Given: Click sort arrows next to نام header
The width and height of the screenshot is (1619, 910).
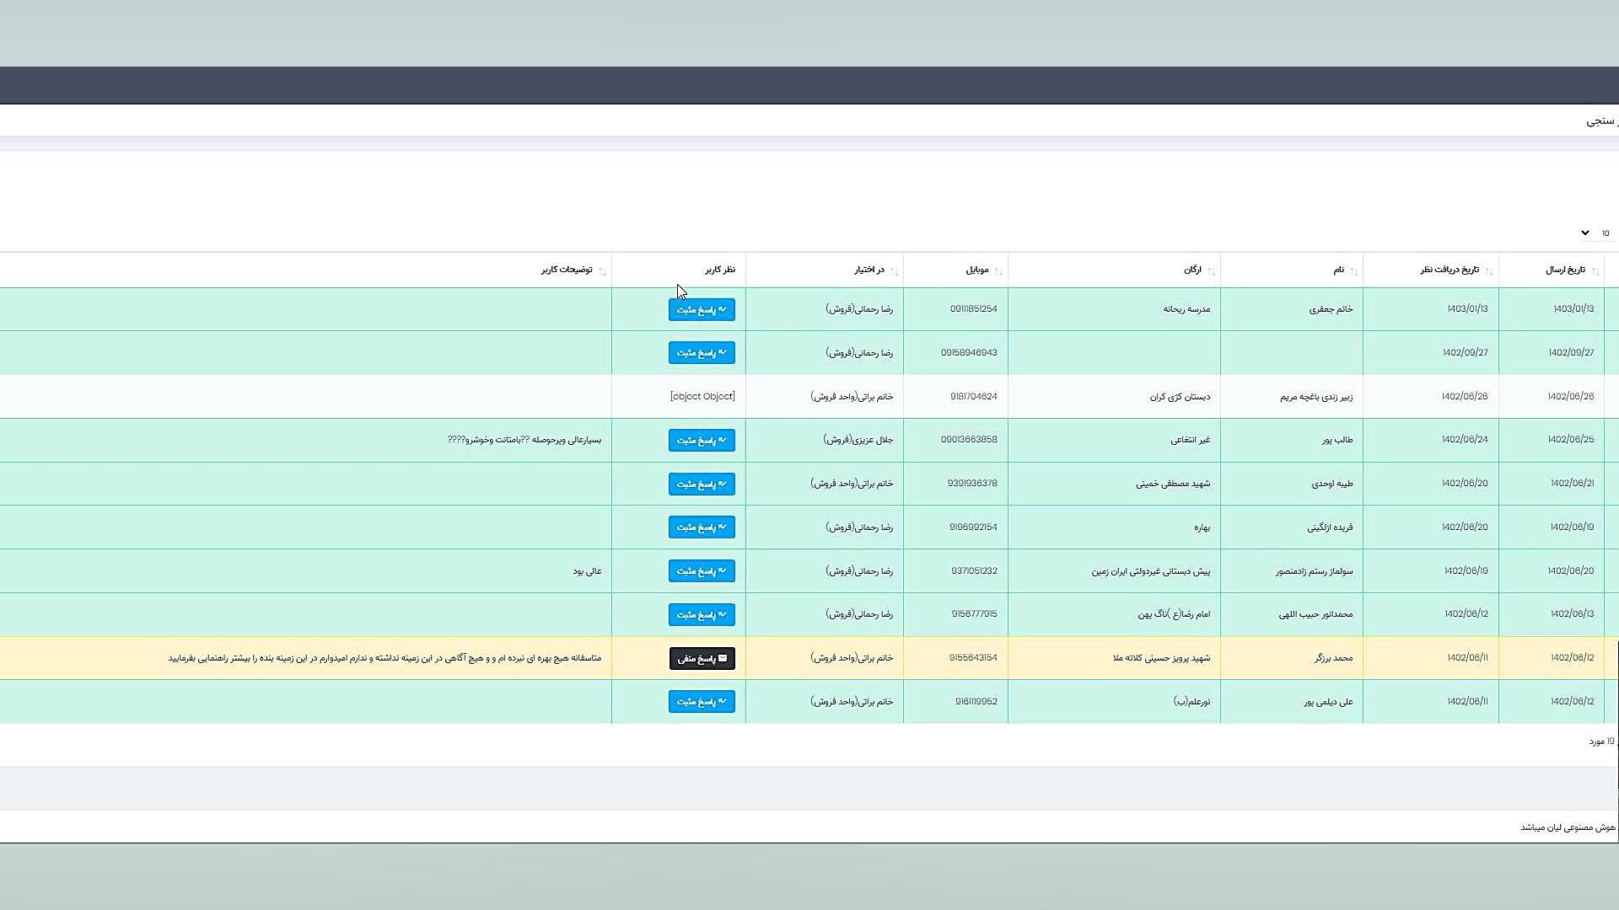Looking at the screenshot, I should (1353, 270).
